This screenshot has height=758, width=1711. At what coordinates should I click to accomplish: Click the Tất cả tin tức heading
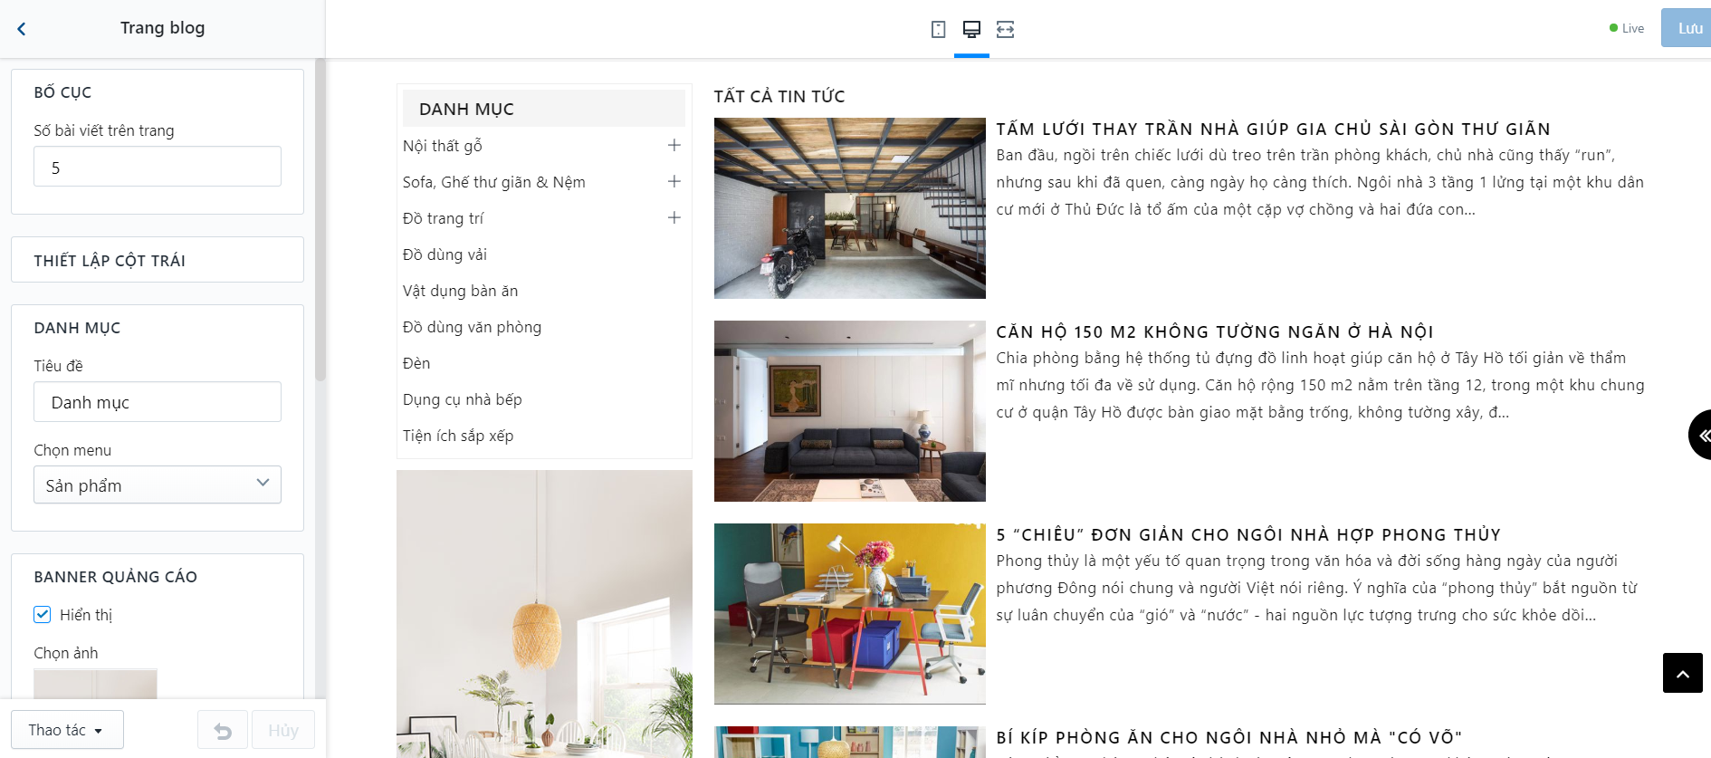point(779,96)
